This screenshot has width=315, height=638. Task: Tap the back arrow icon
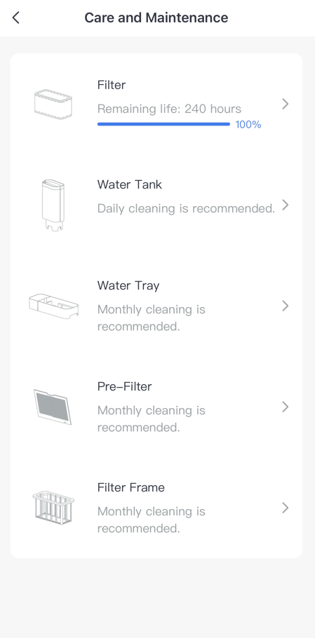point(16,18)
